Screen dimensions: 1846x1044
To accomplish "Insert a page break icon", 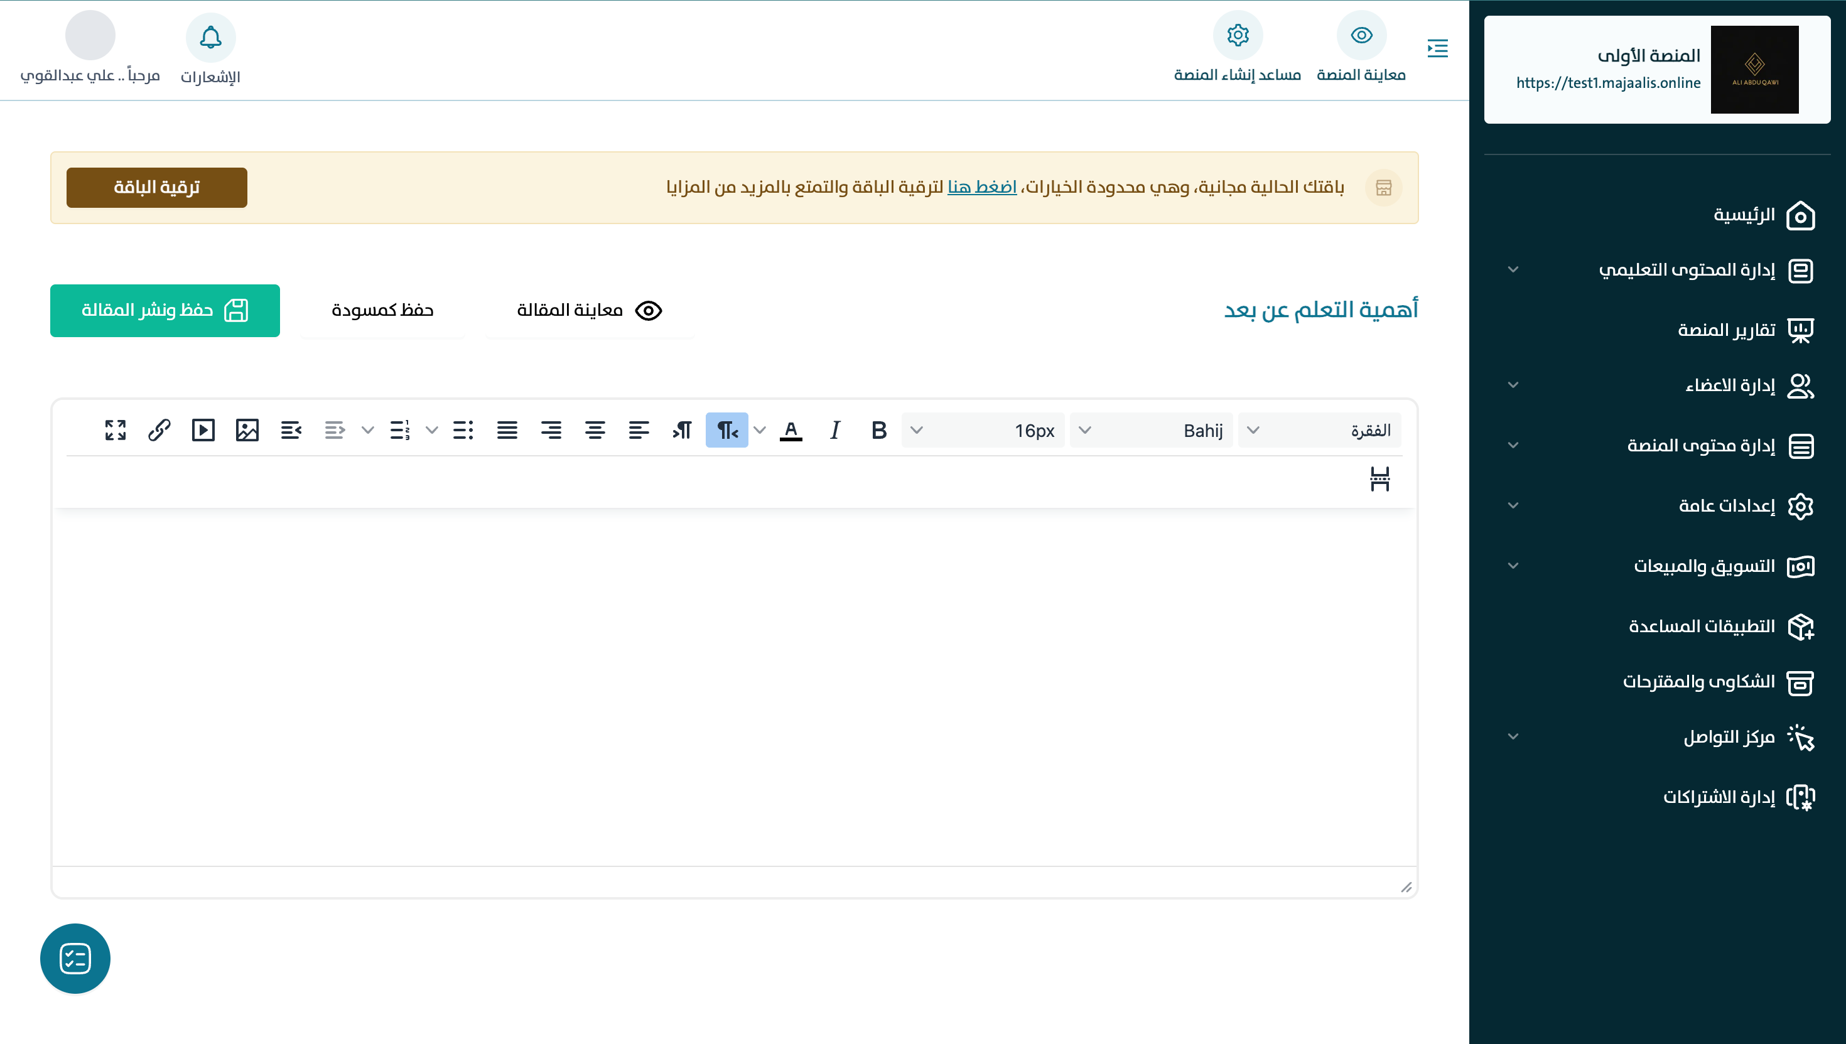I will pyautogui.click(x=1379, y=479).
